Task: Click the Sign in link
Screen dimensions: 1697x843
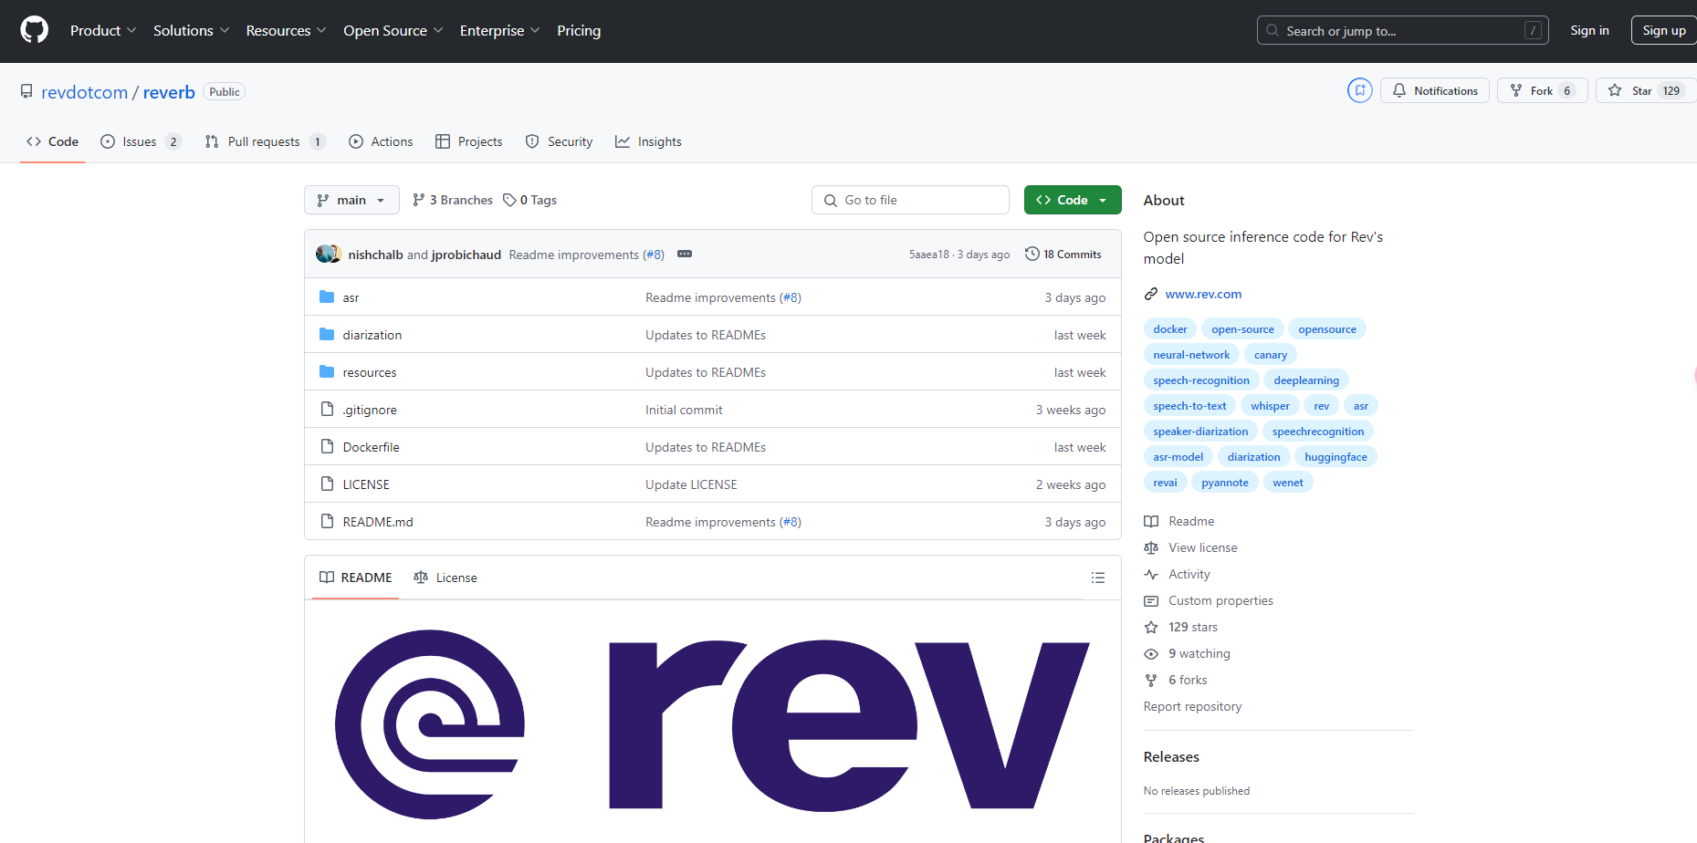Action: 1589,30
